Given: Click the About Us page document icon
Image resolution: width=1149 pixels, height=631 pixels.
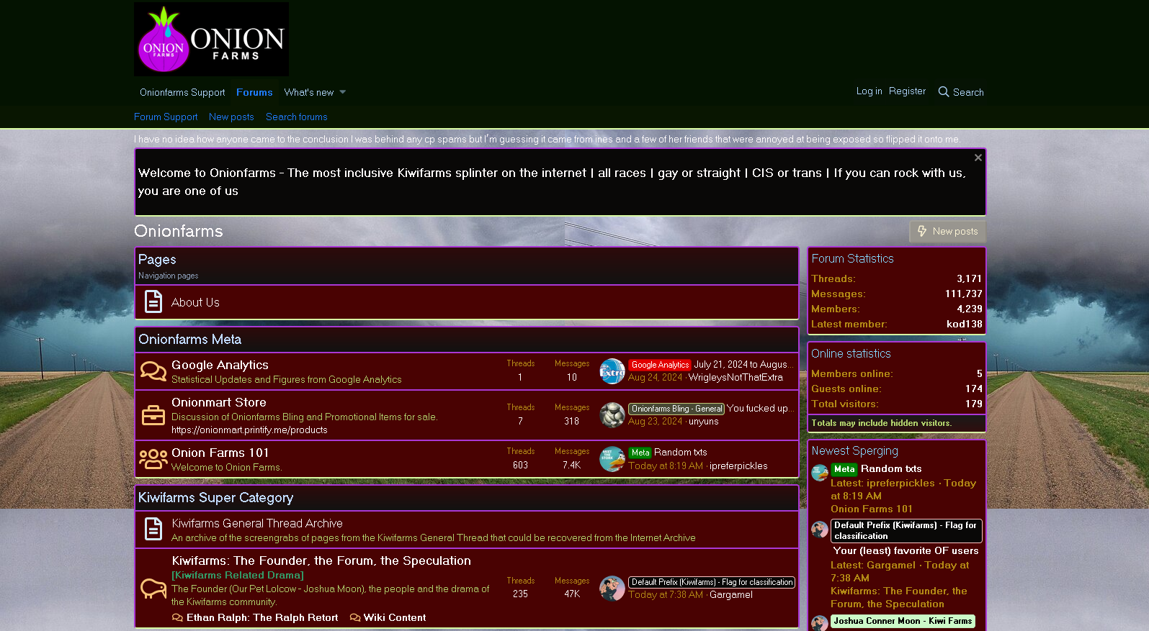Looking at the screenshot, I should 153,302.
